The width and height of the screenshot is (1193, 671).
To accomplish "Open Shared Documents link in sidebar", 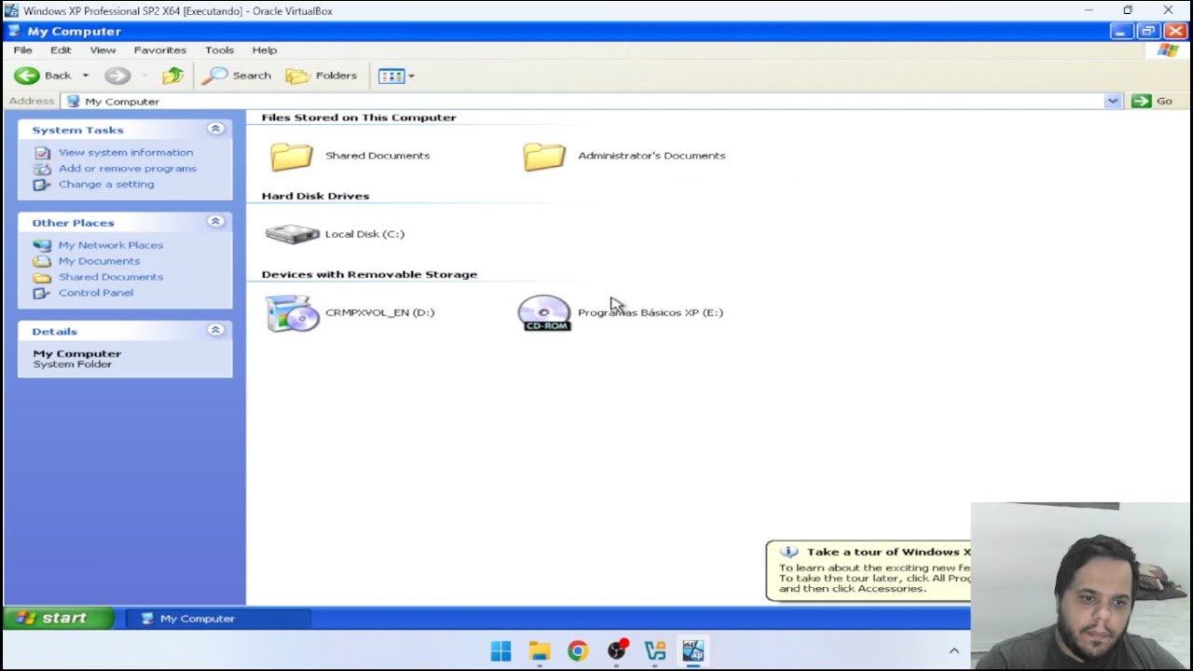I will point(111,277).
